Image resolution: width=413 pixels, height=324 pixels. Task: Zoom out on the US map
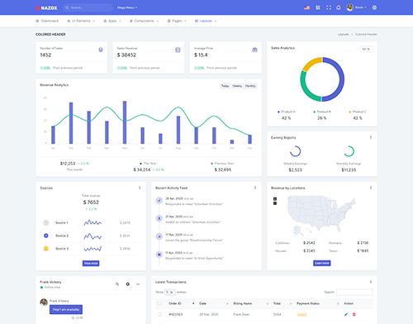pos(275,203)
